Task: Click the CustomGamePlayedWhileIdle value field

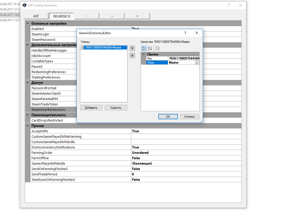Action: 186,142
